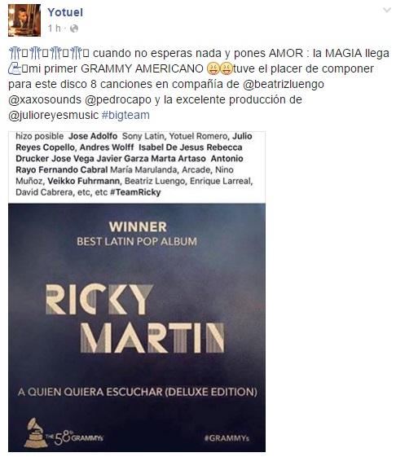The width and height of the screenshot is (396, 457).
Task: Open the #bigteam hashtag link
Action: 125,115
